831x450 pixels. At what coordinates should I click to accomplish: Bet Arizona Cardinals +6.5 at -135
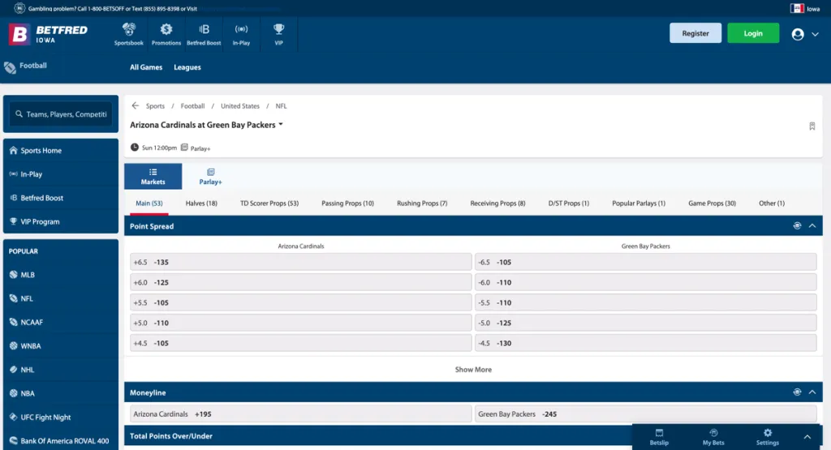pos(300,262)
